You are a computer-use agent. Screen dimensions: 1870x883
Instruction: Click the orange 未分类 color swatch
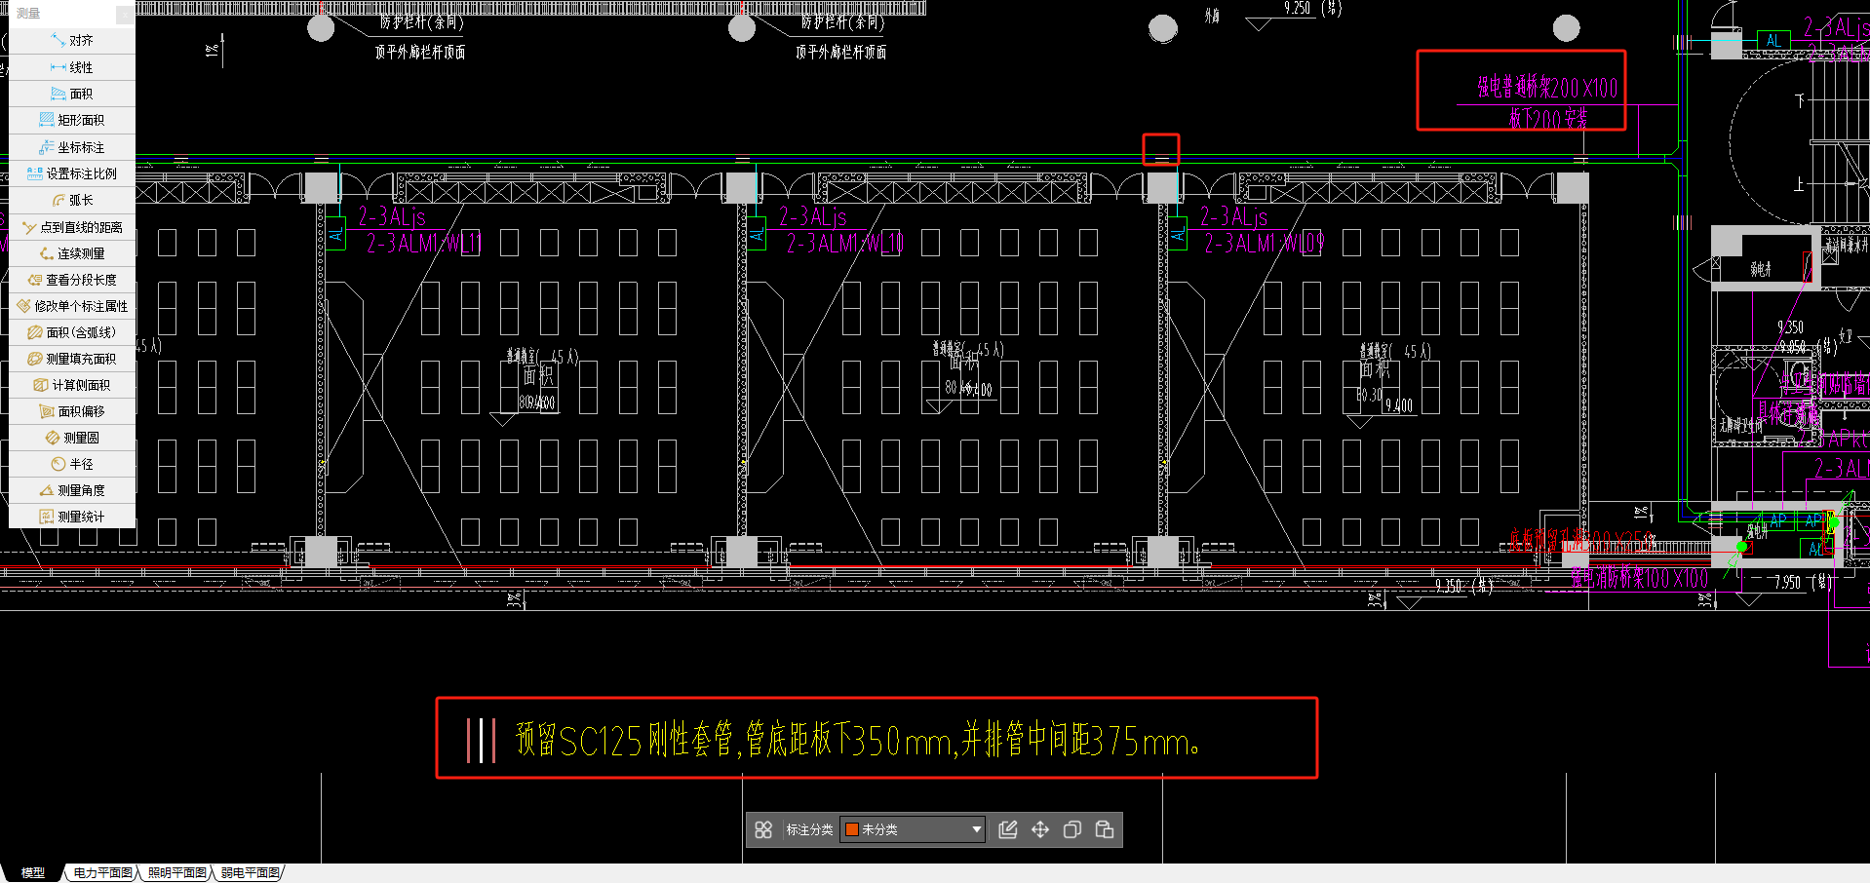pos(852,829)
